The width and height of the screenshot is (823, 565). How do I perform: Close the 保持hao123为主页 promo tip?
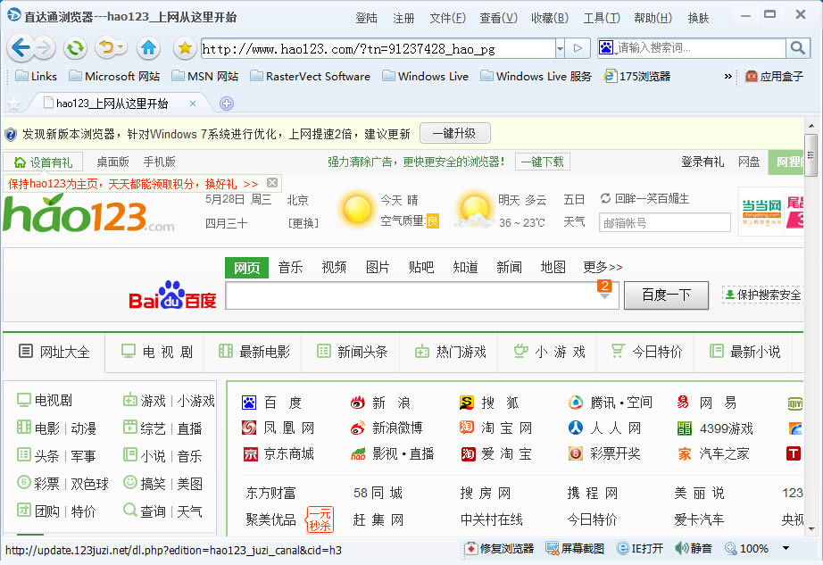tap(272, 183)
